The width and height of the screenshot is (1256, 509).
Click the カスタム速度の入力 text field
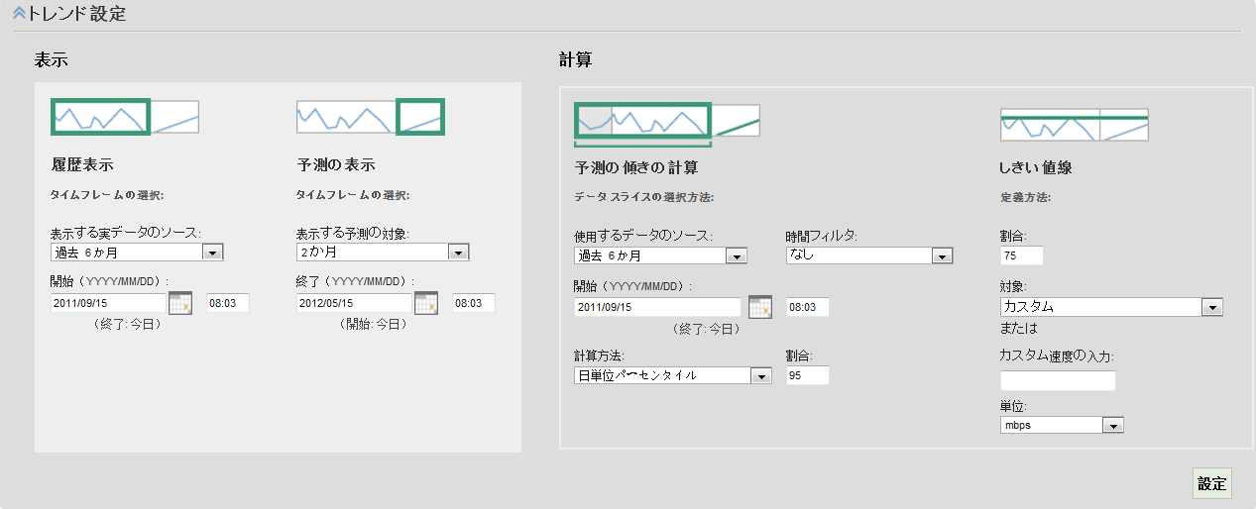1058,381
